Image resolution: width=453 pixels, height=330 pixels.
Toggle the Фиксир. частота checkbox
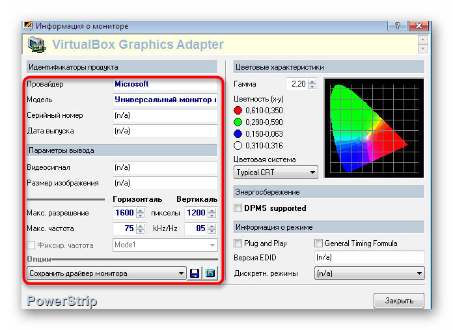coord(31,245)
